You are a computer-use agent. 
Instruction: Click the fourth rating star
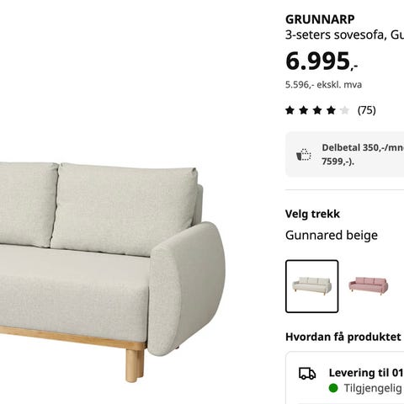pyautogui.click(x=331, y=110)
